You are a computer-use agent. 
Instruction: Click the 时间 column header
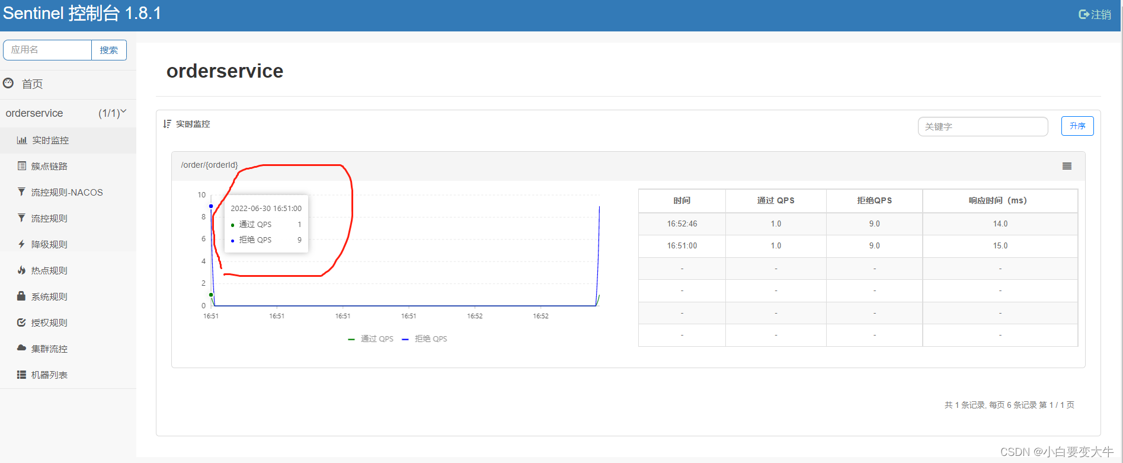tap(682, 201)
